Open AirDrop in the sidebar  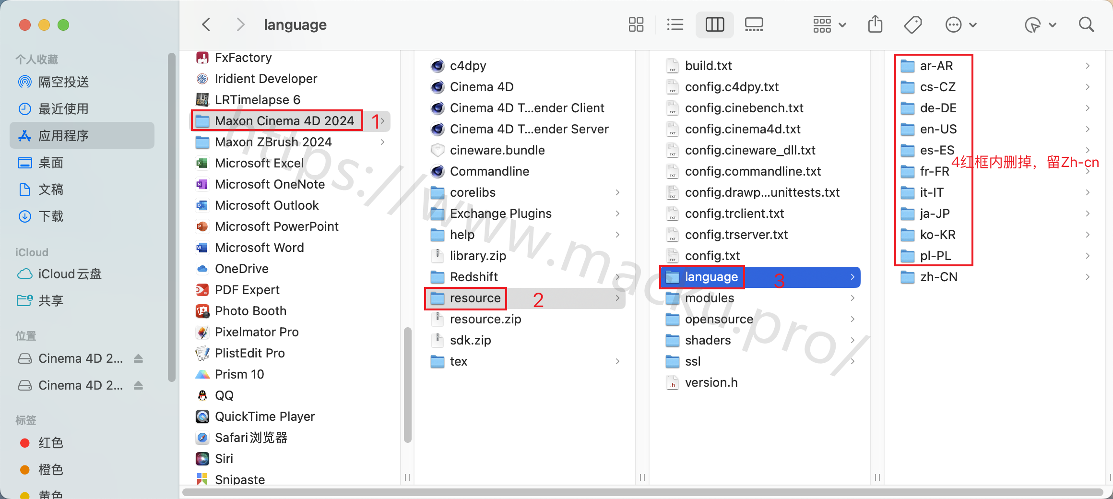point(82,82)
